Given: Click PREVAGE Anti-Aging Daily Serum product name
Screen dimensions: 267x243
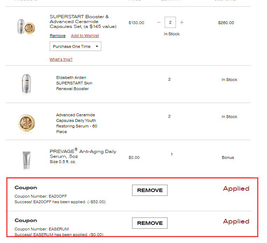Looking at the screenshot, I should click(83, 154).
